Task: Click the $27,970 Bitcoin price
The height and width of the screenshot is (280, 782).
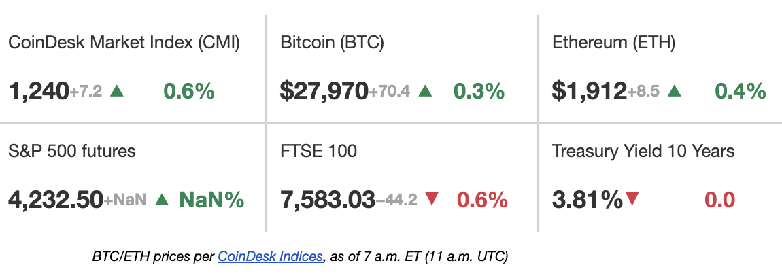Action: click(324, 91)
